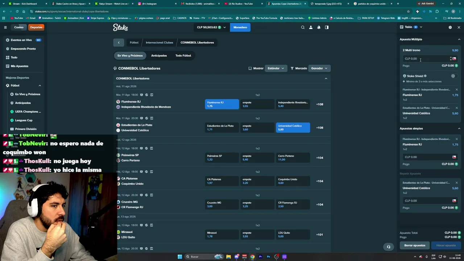This screenshot has height=261, width=464.
Task: Open bet slip settings gear
Action: 450,27
